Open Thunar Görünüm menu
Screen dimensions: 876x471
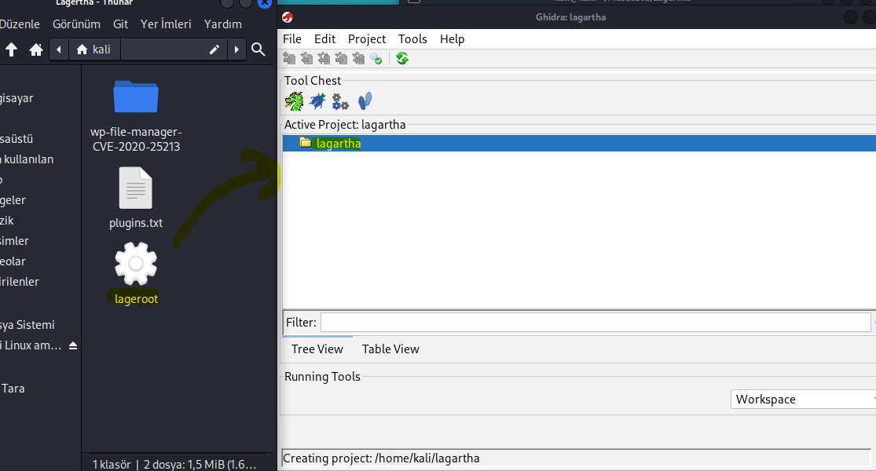click(76, 24)
